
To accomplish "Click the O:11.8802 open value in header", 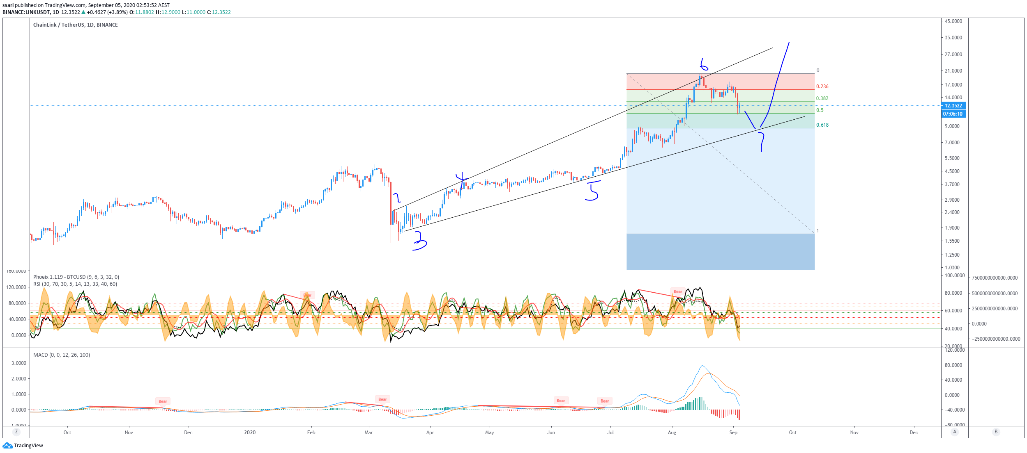I will click(142, 12).
